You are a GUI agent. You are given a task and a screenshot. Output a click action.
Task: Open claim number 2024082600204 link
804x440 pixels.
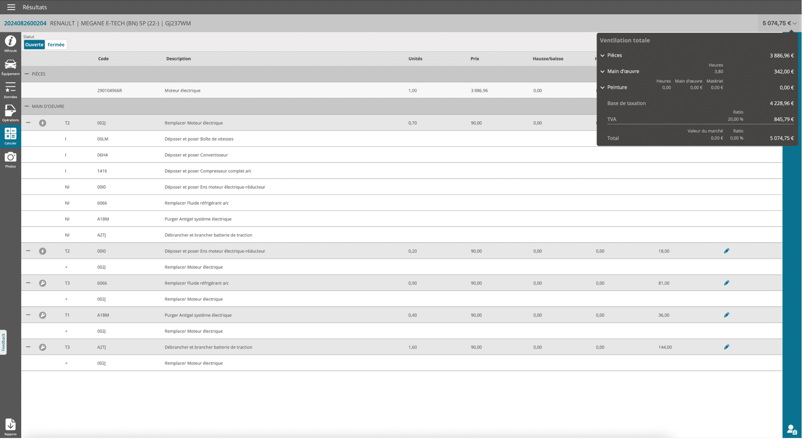coord(25,23)
